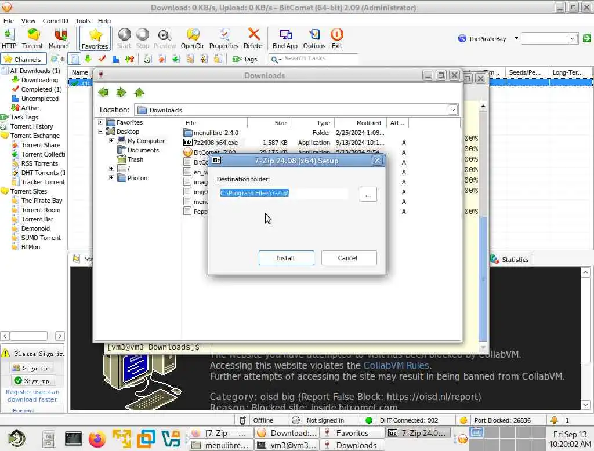Click the Tags button in filter bar
Screen dimensions: 594x451
245,59
